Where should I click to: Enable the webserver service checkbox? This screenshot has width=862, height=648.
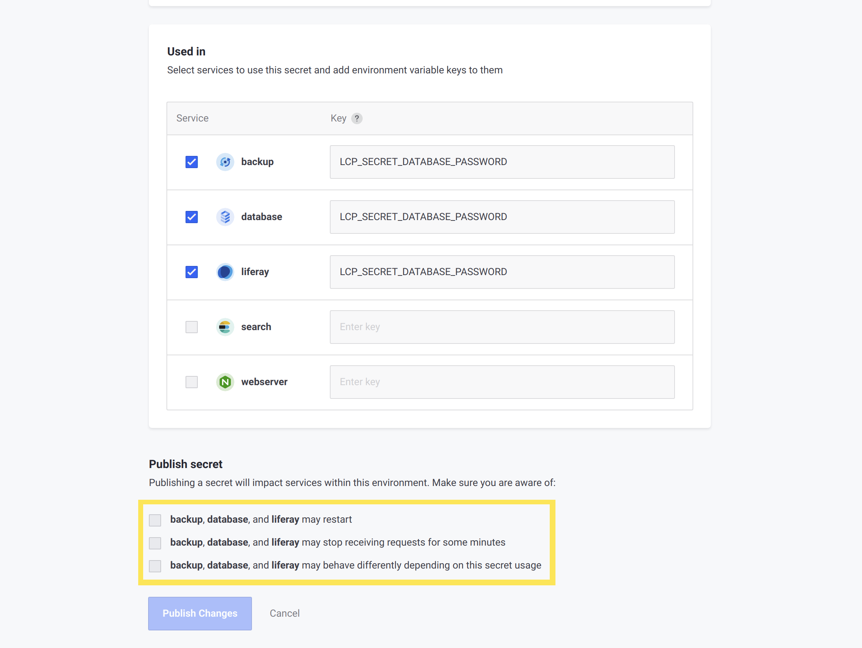(191, 381)
